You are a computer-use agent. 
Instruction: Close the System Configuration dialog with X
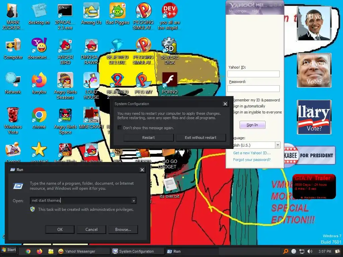pos(225,104)
